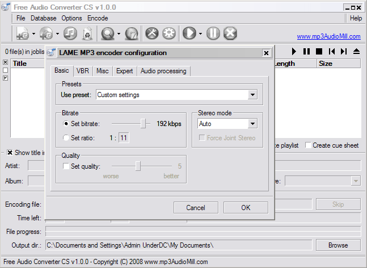Toggle the Show title info checkbox
Image resolution: width=367 pixels, height=268 pixels.
10,153
